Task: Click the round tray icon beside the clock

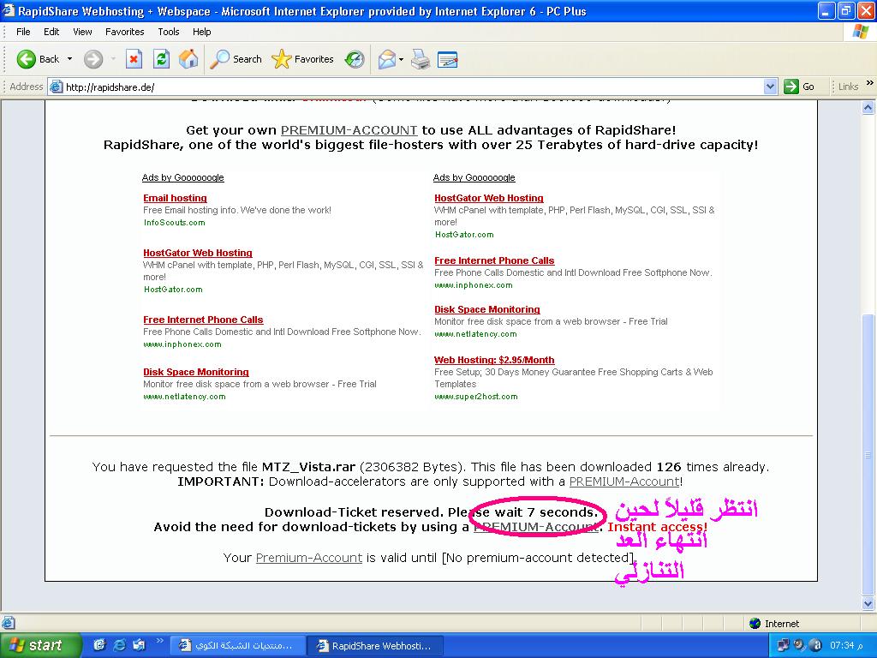Action: coord(815,645)
